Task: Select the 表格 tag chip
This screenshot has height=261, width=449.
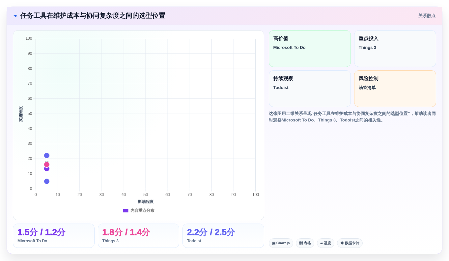Action: click(x=305, y=243)
